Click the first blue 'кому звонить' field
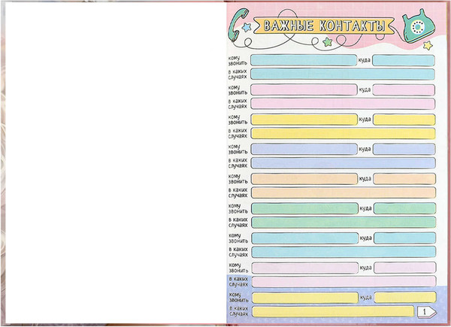Image resolution: width=451 pixels, height=327 pixels. click(303, 60)
